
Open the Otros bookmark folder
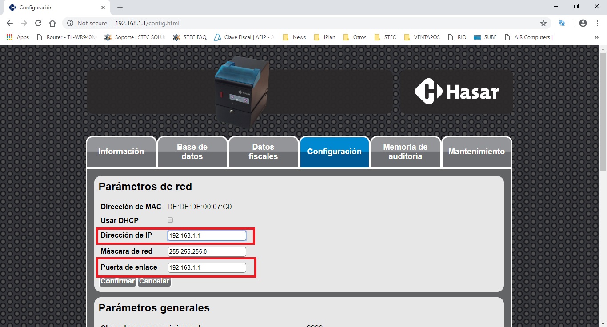tap(355, 37)
